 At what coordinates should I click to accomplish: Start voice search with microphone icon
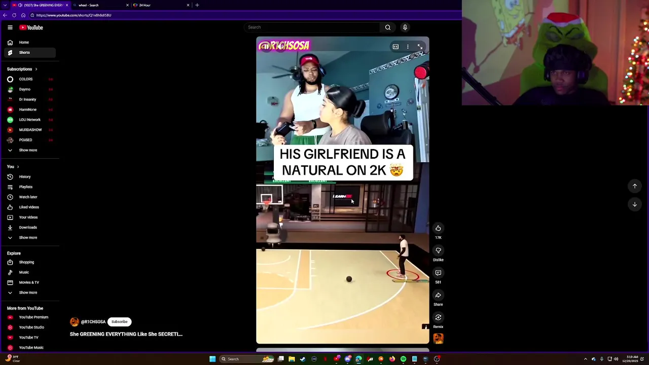[x=405, y=27]
